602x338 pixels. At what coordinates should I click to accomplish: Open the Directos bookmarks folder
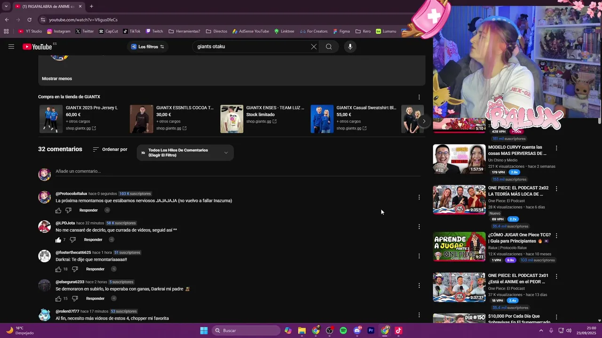pyautogui.click(x=216, y=31)
